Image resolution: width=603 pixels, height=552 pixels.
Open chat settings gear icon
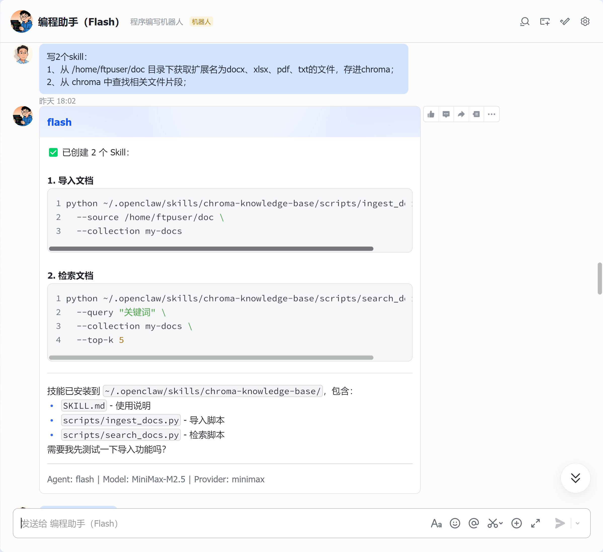pyautogui.click(x=585, y=22)
